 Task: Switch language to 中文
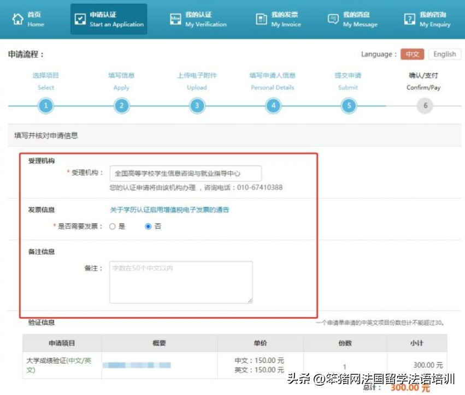[x=412, y=54]
